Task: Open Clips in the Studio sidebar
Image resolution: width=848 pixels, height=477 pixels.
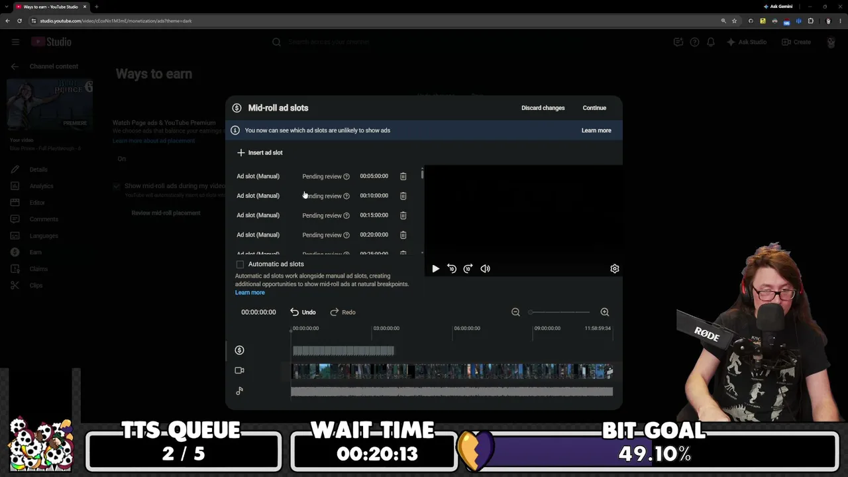Action: 36,286
